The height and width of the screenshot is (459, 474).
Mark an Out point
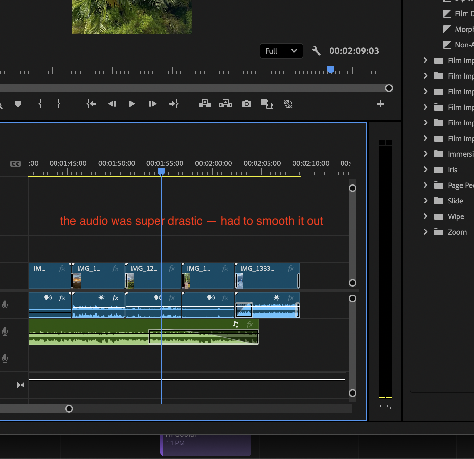(59, 104)
